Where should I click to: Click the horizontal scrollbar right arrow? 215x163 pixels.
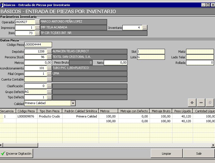point(213,145)
